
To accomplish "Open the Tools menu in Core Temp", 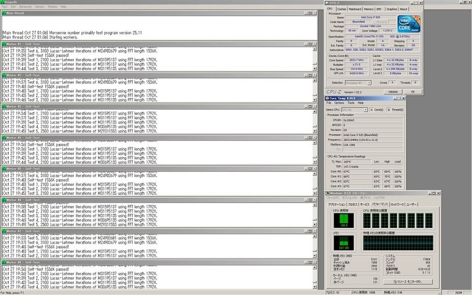I will tap(351, 103).
